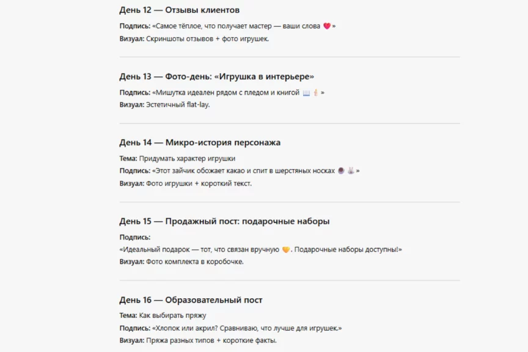Viewport: 528px width, 352px height.
Task: Click the caption beginning «Хлопок или акрил?»
Action: pyautogui.click(x=247, y=328)
